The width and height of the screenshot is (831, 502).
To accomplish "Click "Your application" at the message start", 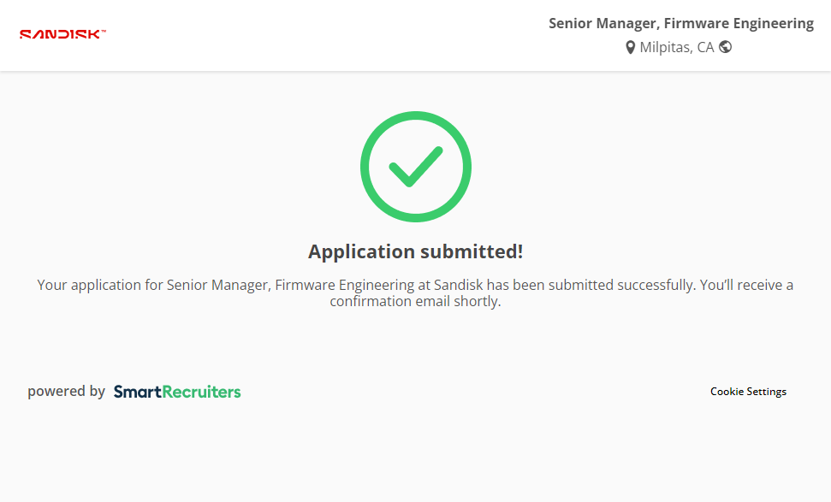I will pyautogui.click(x=85, y=285).
